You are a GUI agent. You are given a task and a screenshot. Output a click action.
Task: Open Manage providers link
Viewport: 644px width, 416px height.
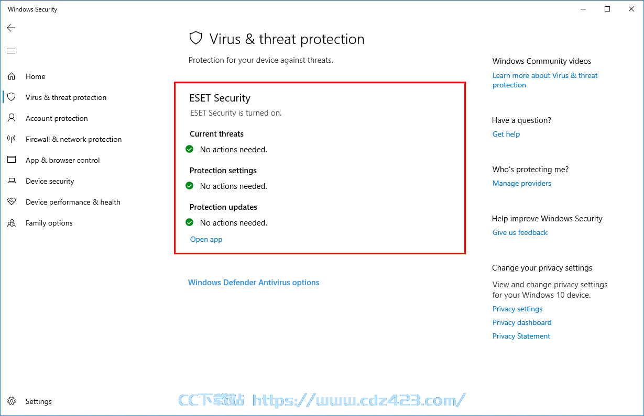click(522, 183)
